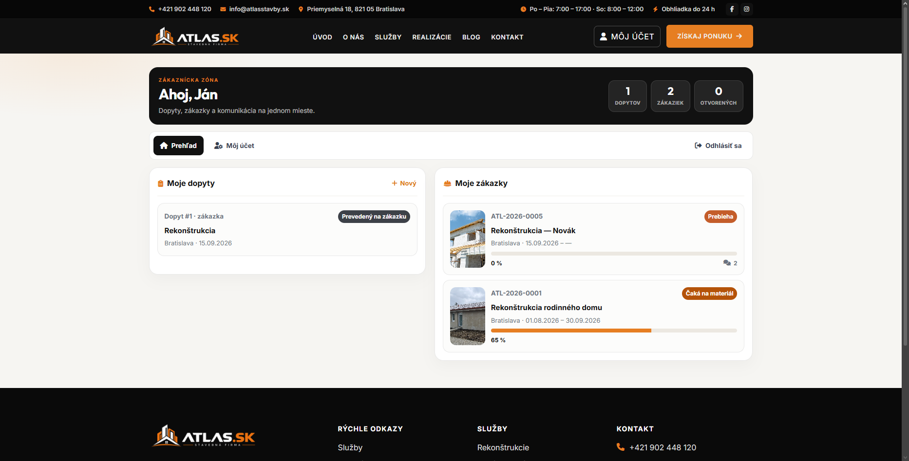The width and height of the screenshot is (909, 461).
Task: Open footer Služby quick link
Action: [x=350, y=447]
